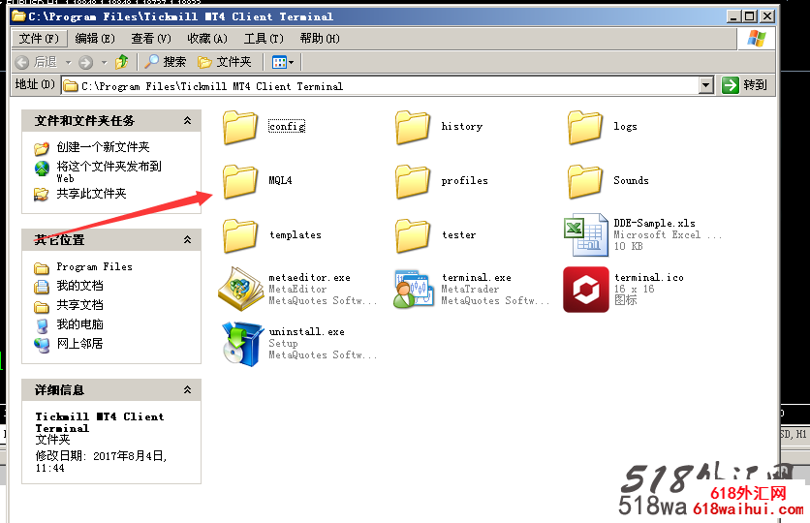Click the Forward arrow icon

point(86,63)
